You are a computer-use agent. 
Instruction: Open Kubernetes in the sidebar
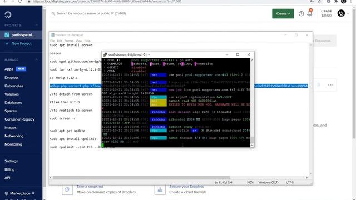[x=14, y=86]
